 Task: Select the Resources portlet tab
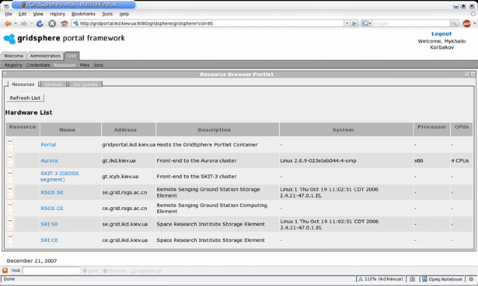pos(23,84)
